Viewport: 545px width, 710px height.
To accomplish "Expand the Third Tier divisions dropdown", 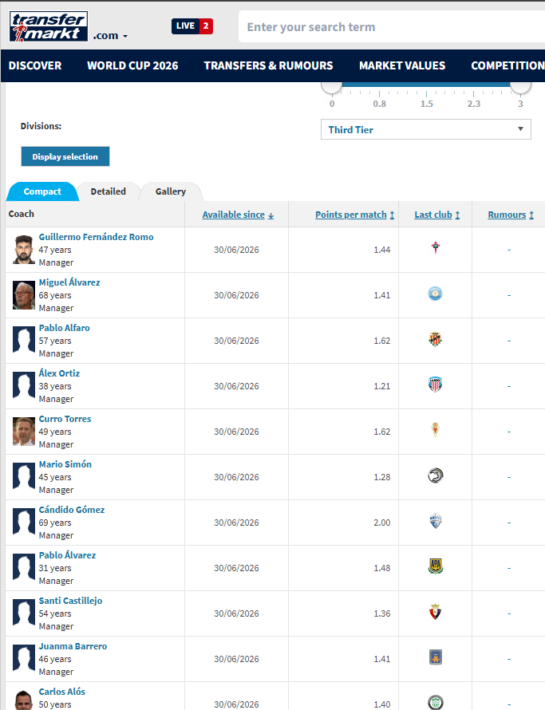I will [x=426, y=129].
